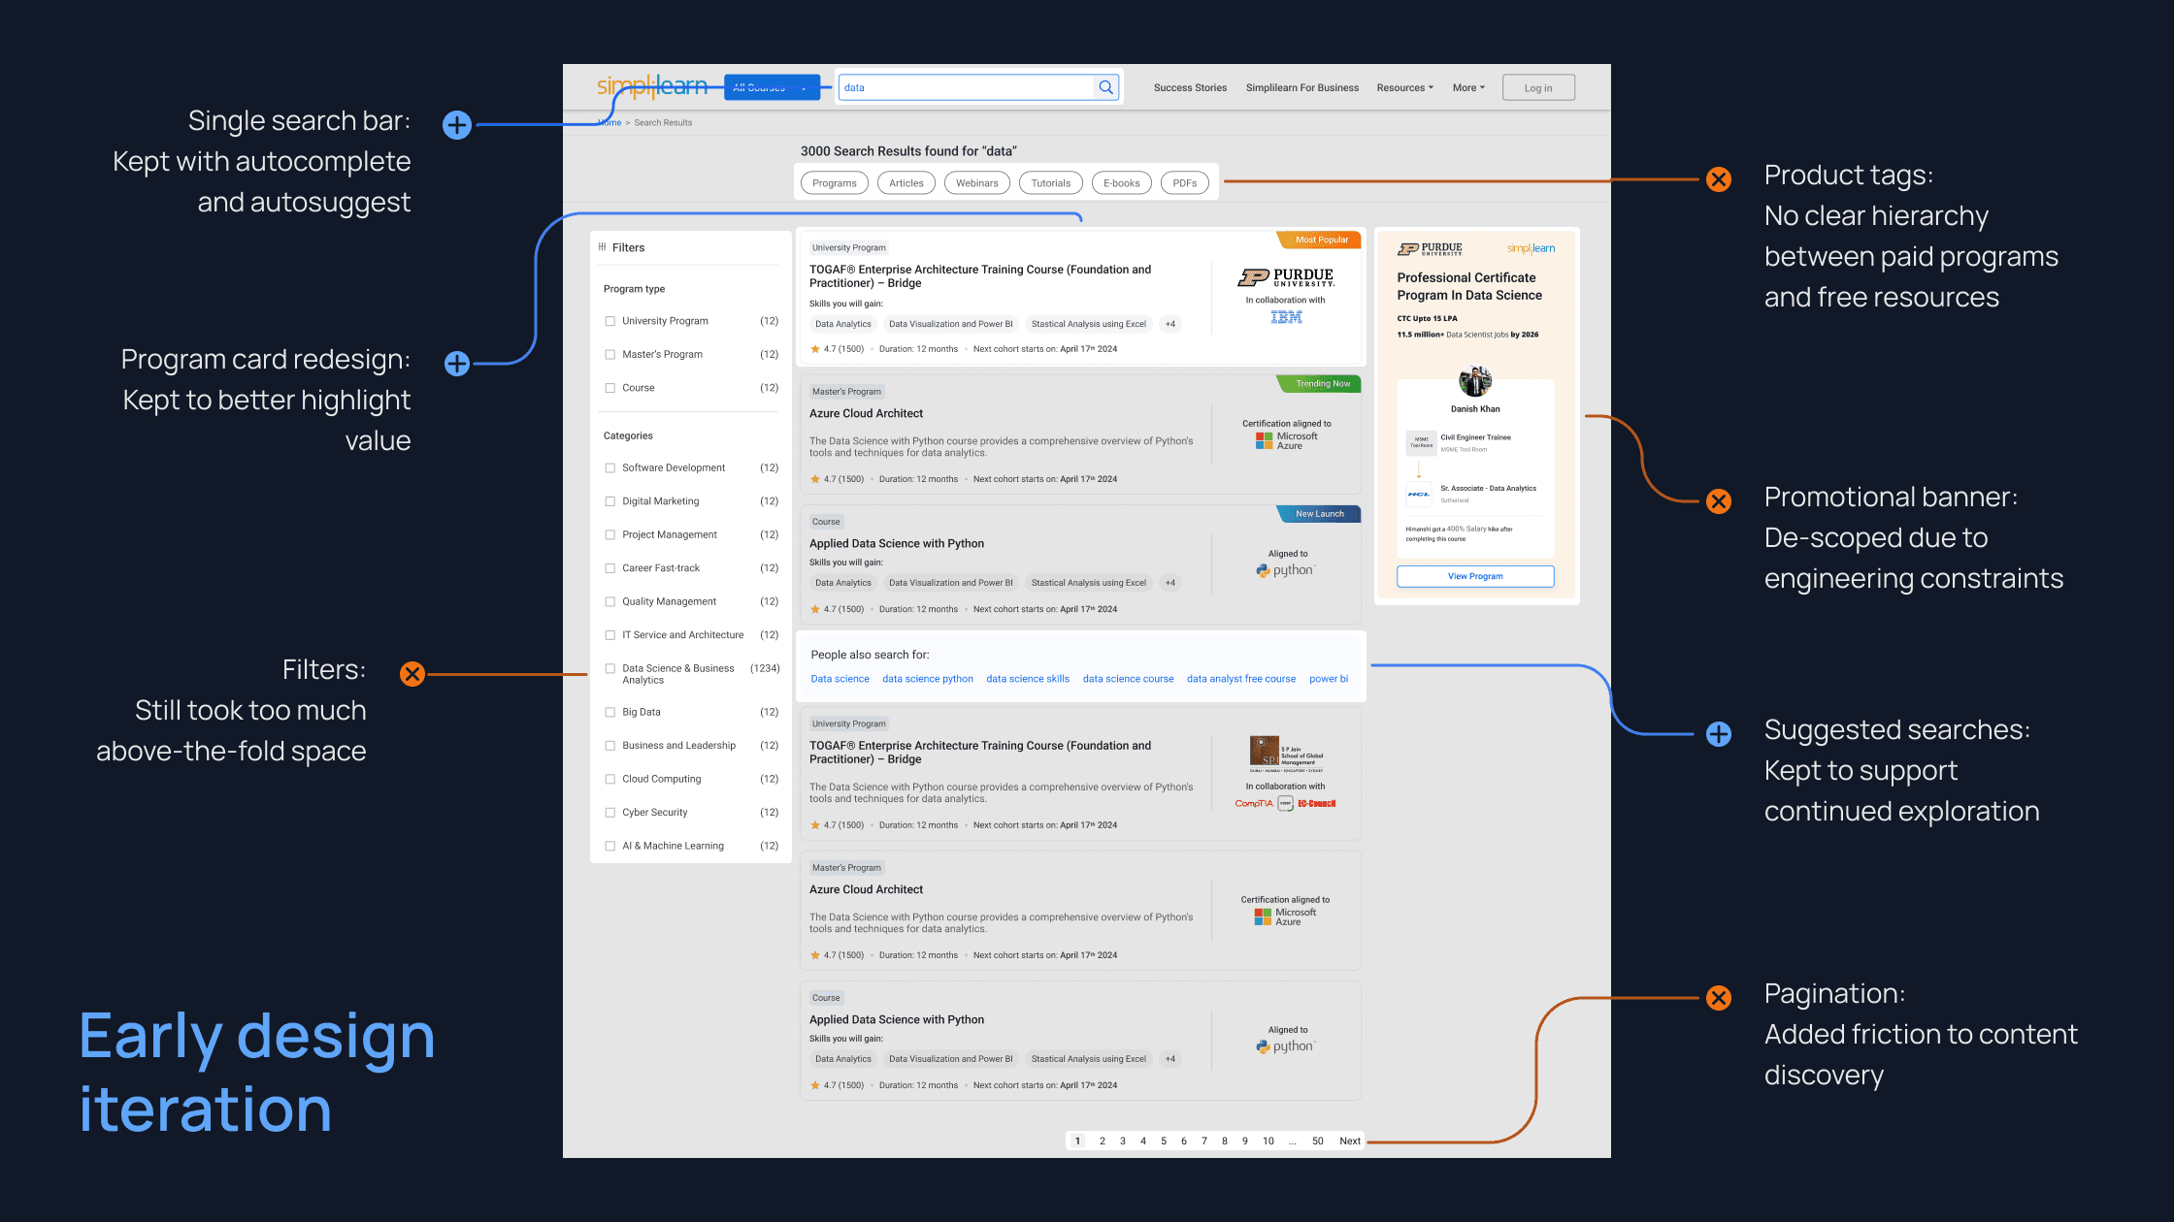Check the University Program filter checkbox
2174x1222 pixels.
pyautogui.click(x=610, y=321)
